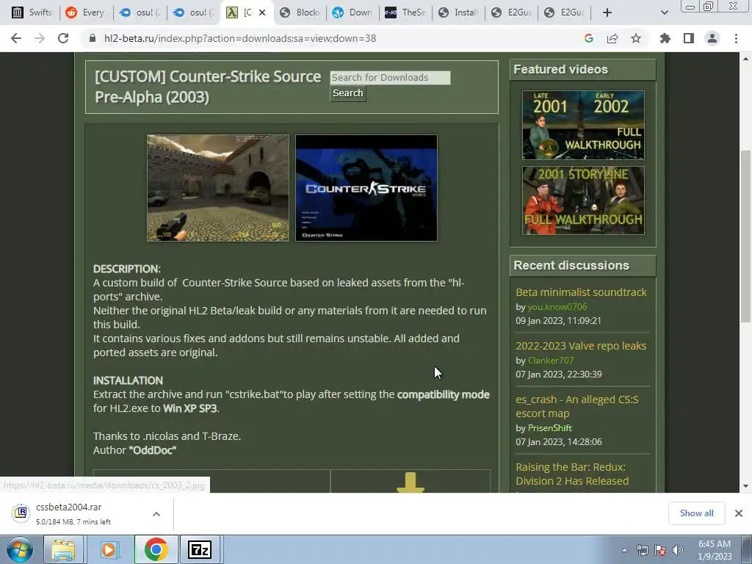The width and height of the screenshot is (752, 564).
Task: Click the padlock site info icon
Action: (93, 38)
